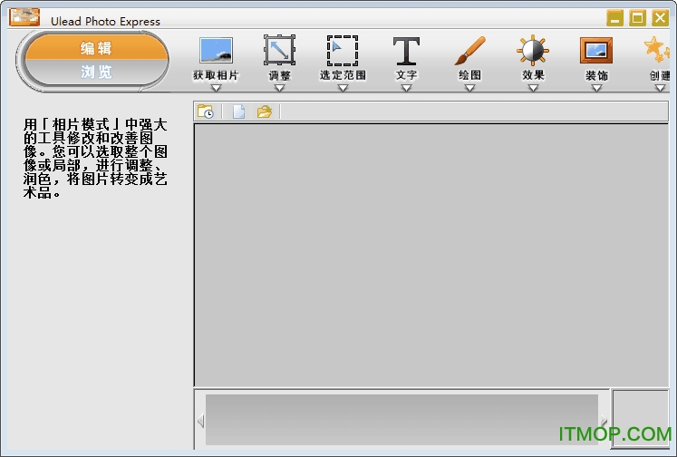Select the 选定范围 (Selection) tool icon
The width and height of the screenshot is (677, 457).
point(343,51)
